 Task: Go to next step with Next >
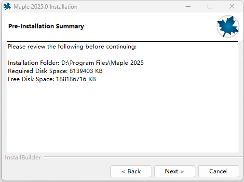point(175,171)
